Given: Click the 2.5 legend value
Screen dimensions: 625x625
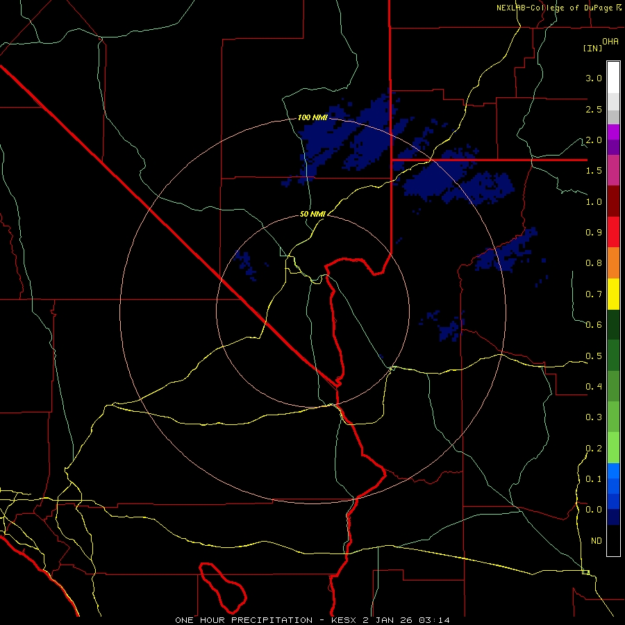Looking at the screenshot, I should tap(594, 109).
